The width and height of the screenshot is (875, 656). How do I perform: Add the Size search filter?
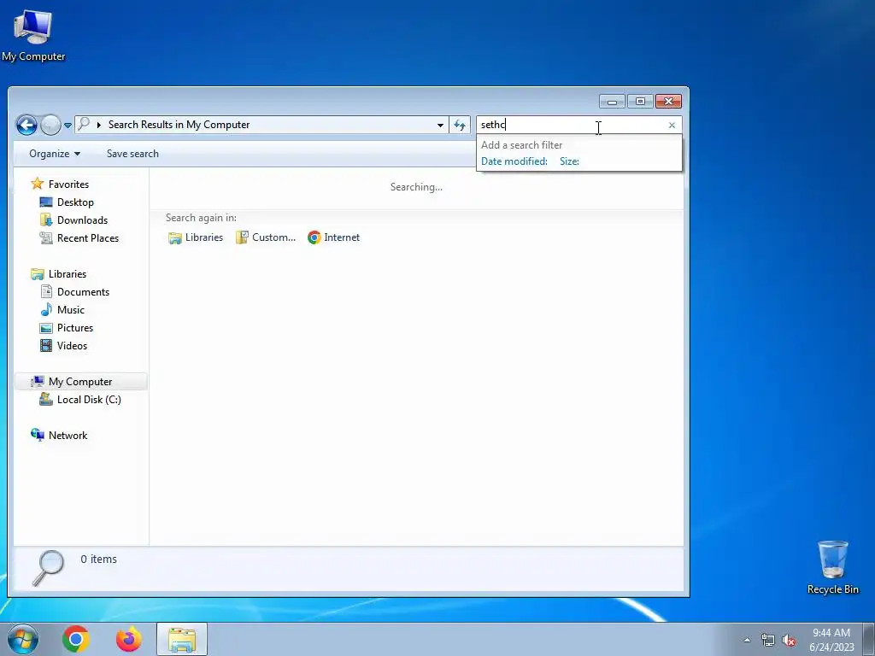(x=569, y=161)
